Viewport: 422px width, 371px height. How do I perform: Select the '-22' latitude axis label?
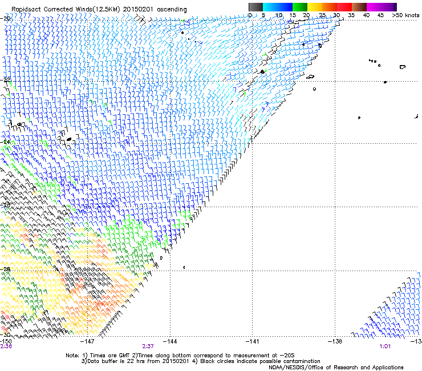(5, 80)
